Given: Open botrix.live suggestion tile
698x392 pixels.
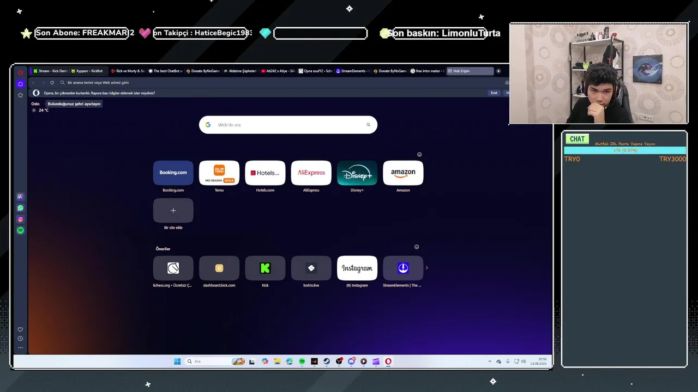Looking at the screenshot, I should [x=311, y=268].
